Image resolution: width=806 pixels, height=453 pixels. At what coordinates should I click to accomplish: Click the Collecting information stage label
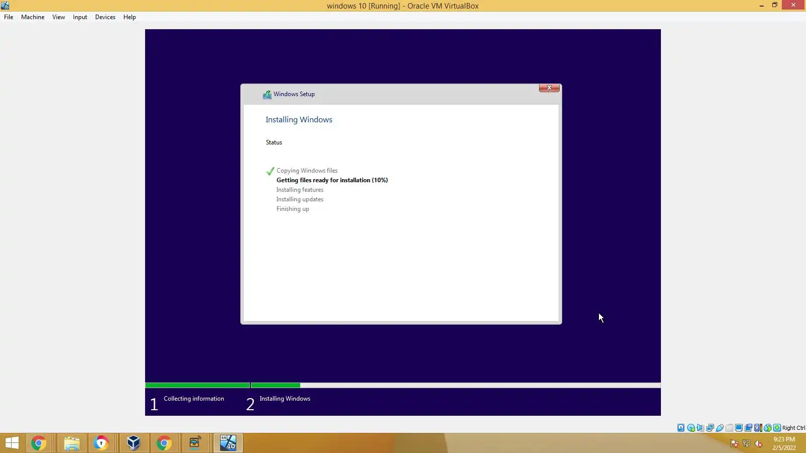click(x=194, y=399)
